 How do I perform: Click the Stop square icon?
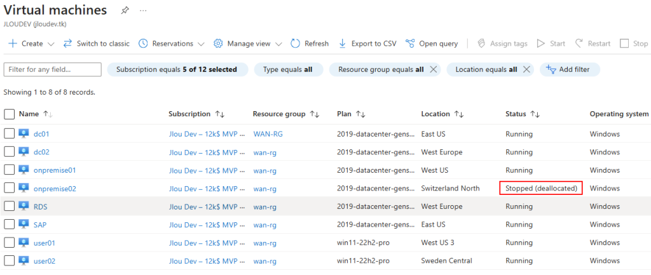pyautogui.click(x=624, y=44)
